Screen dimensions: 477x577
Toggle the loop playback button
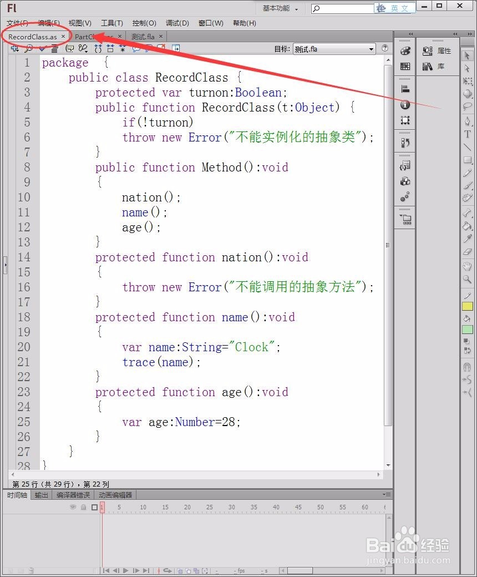[168, 570]
